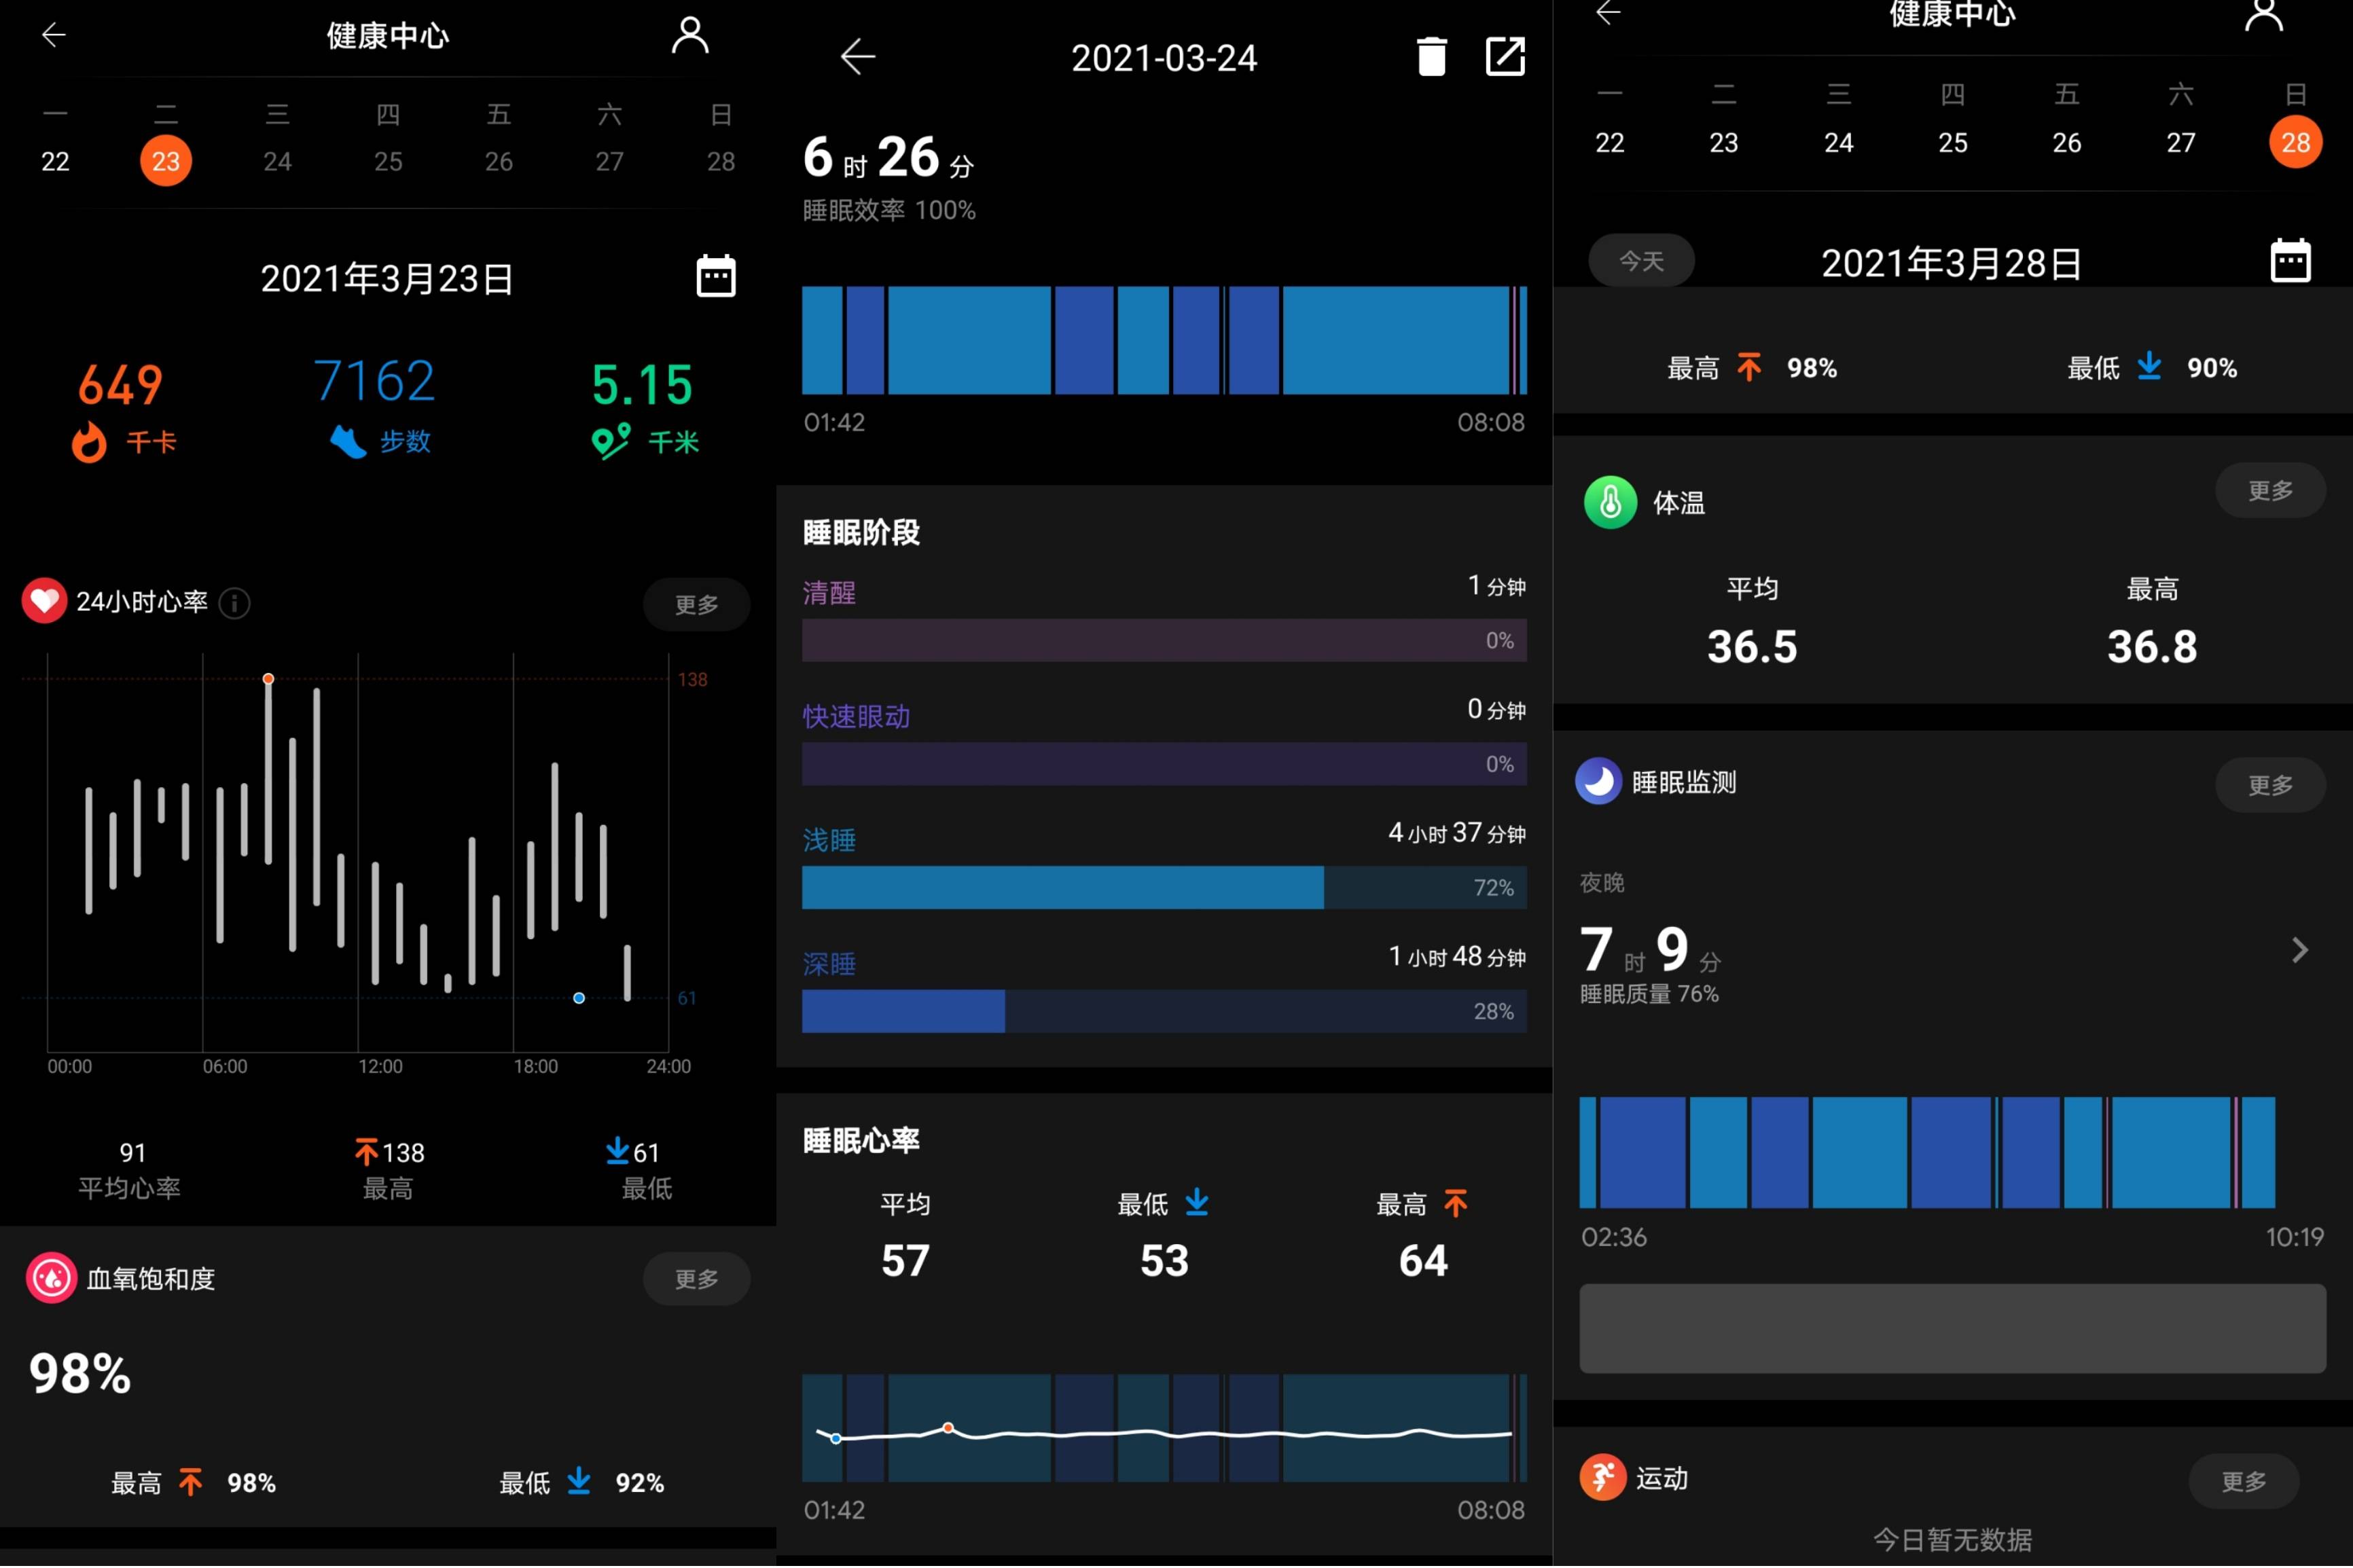Tap the 血氧饱和度 blood oxygen icon
Screen dimensions: 2353x1568
pyautogui.click(x=51, y=1278)
